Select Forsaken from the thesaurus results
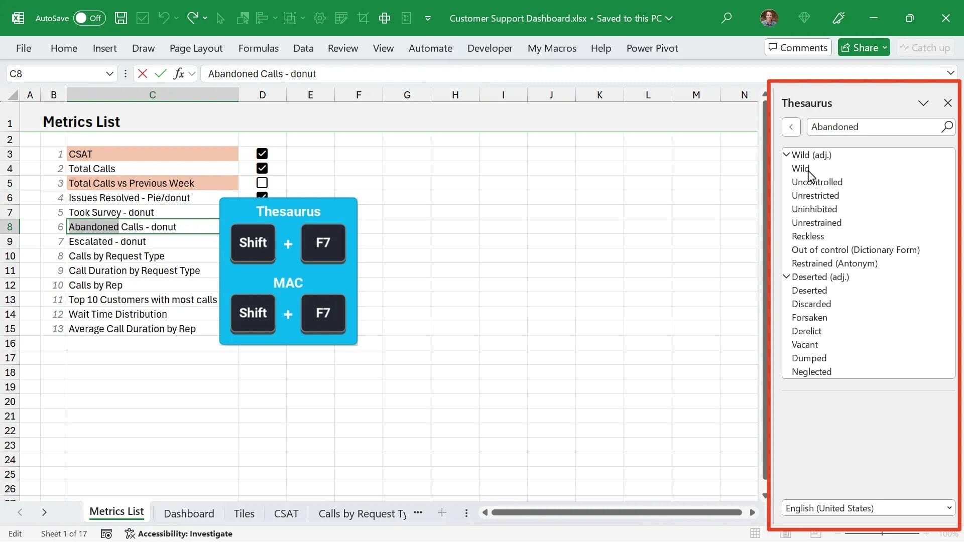964x542 pixels. click(809, 317)
